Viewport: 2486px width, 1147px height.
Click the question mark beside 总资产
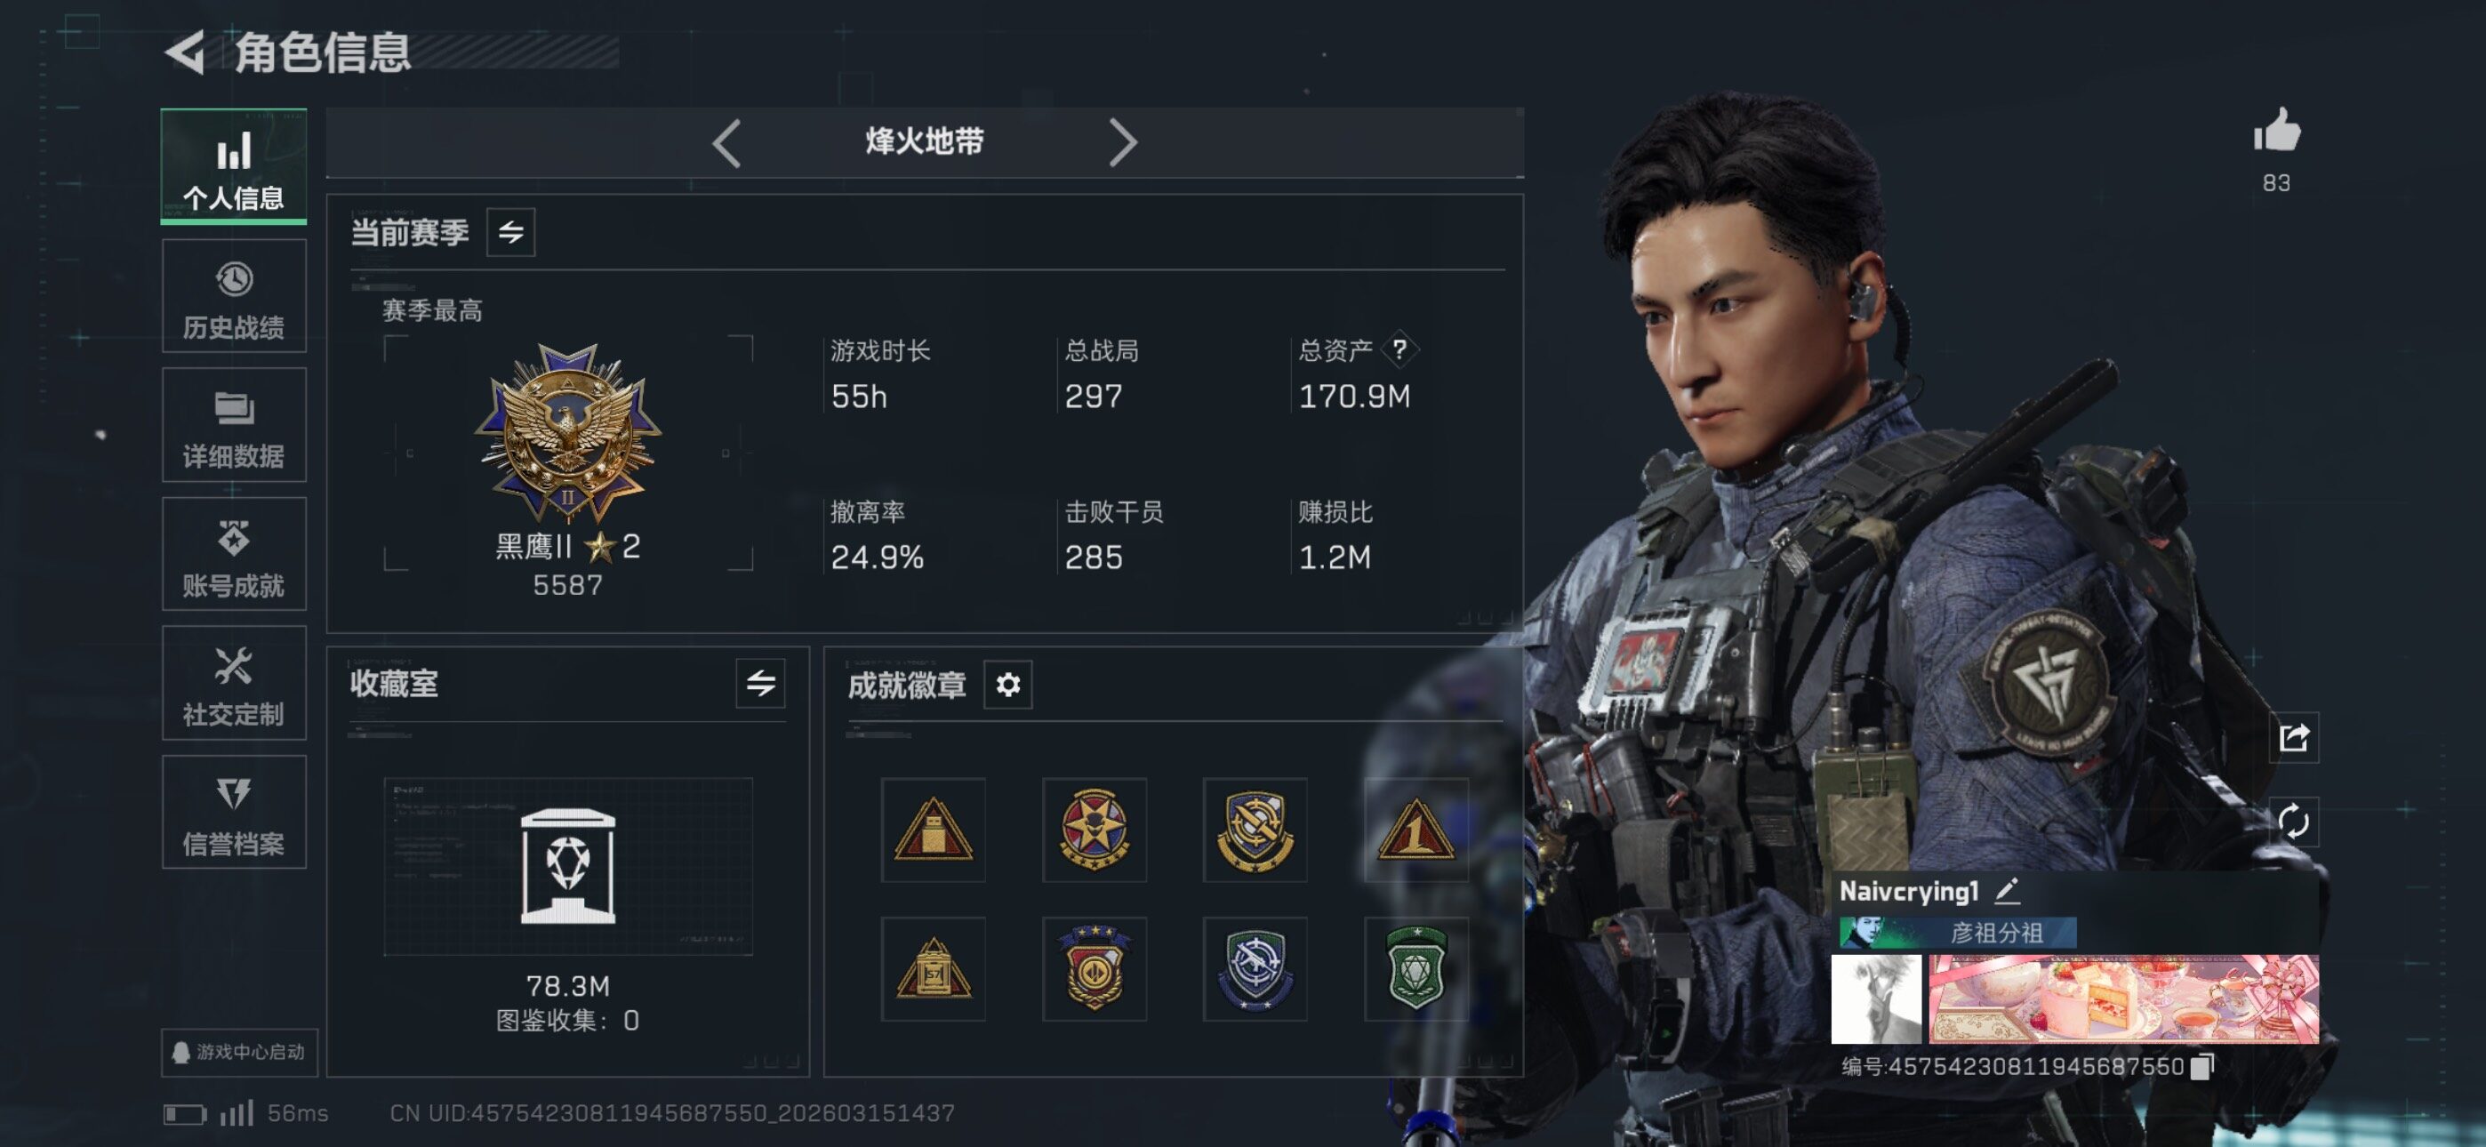pos(1399,349)
